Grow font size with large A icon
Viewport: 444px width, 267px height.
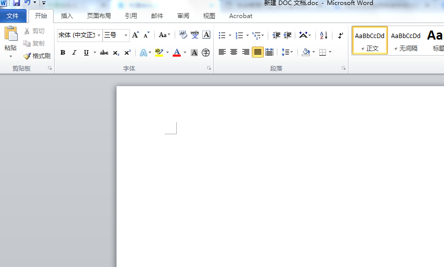136,35
